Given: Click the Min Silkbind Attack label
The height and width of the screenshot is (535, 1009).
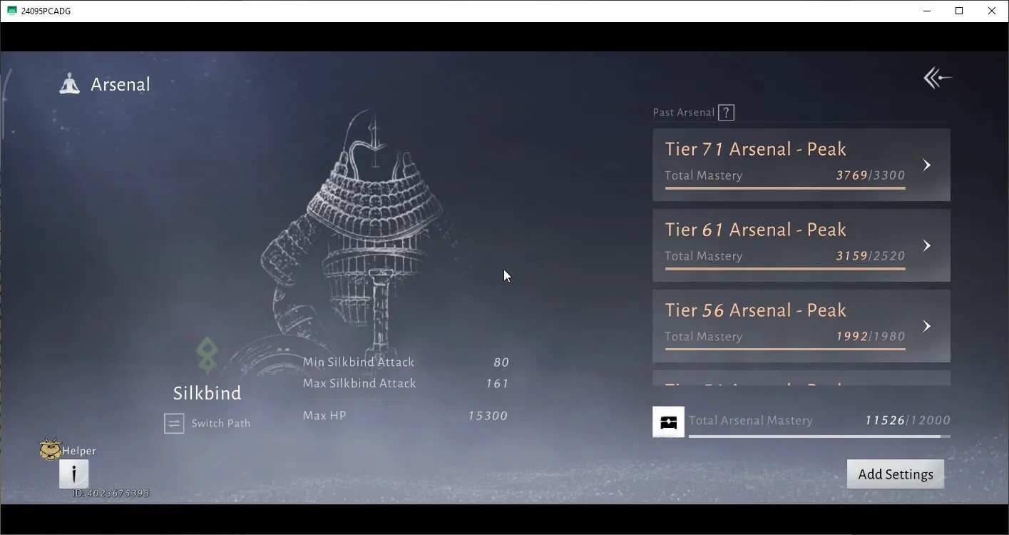Looking at the screenshot, I should [359, 362].
